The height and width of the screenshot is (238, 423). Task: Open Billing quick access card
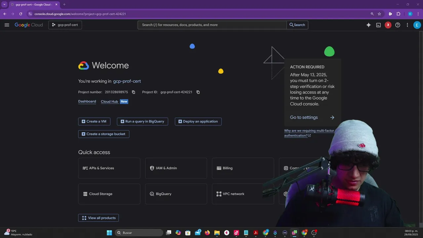point(243,168)
